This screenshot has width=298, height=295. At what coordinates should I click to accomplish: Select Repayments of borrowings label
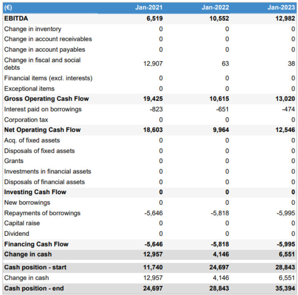click(x=42, y=213)
